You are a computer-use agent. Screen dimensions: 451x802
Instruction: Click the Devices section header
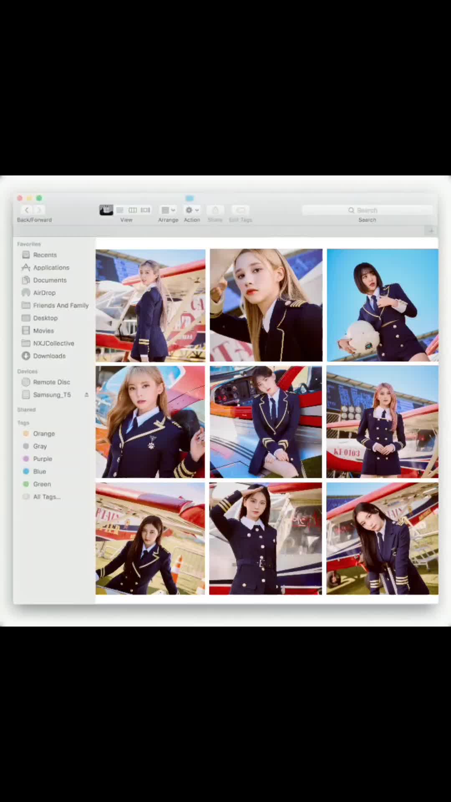pos(27,371)
